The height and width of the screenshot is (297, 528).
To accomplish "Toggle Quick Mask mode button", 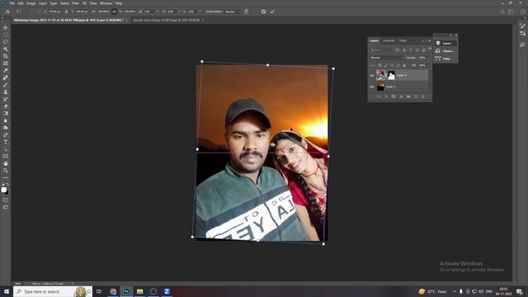I will [6, 200].
